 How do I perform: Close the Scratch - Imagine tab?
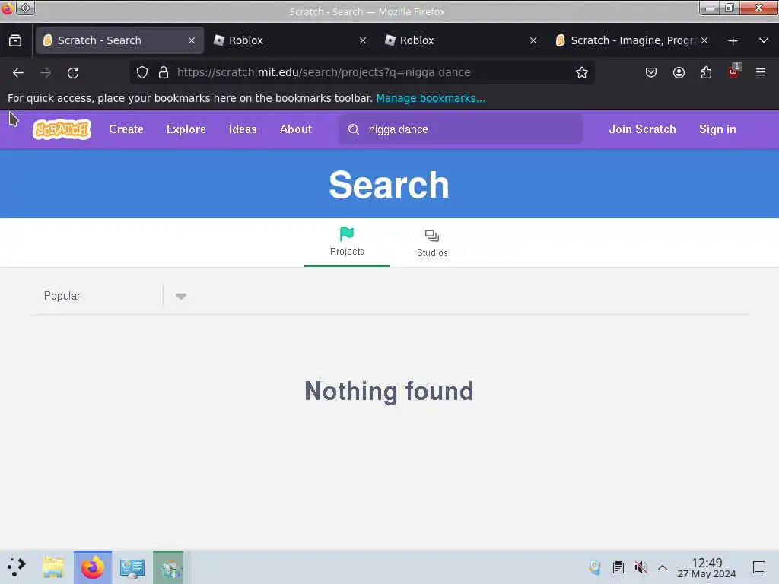coord(704,40)
